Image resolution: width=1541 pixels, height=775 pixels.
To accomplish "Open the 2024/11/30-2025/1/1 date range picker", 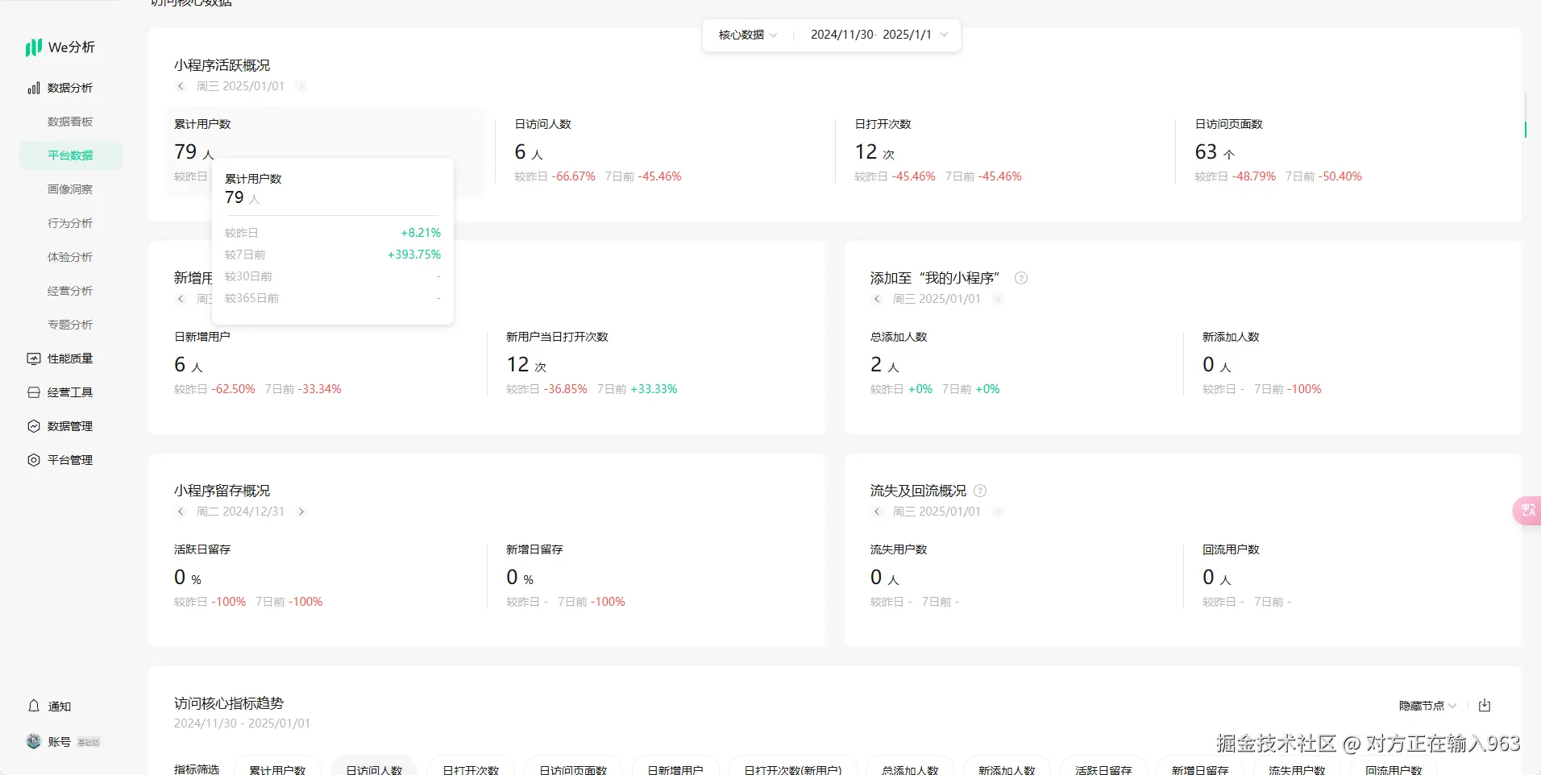I will 878,35.
